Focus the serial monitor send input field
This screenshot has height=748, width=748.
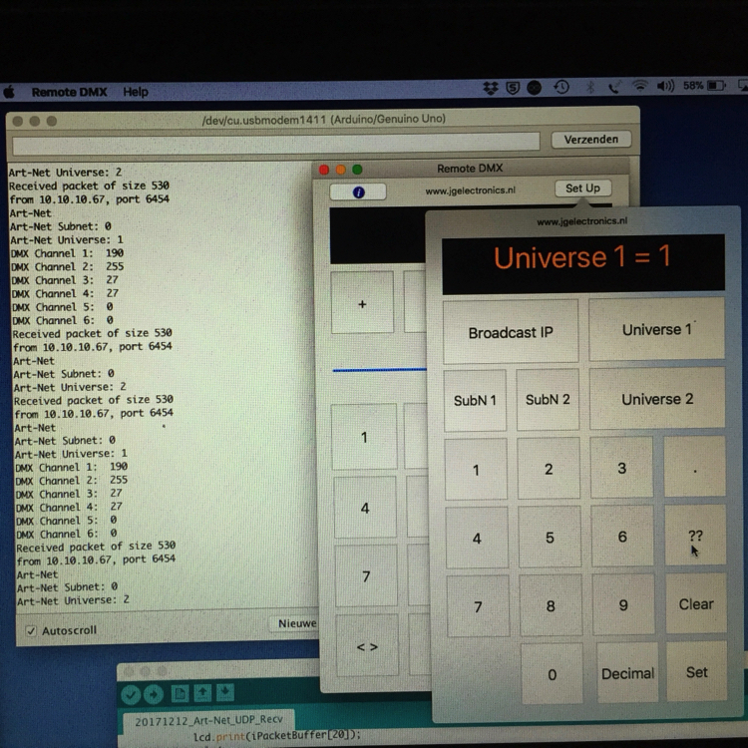275,144
